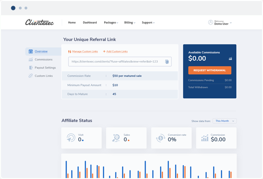Open Commissions in the sidebar

[x=43, y=60]
